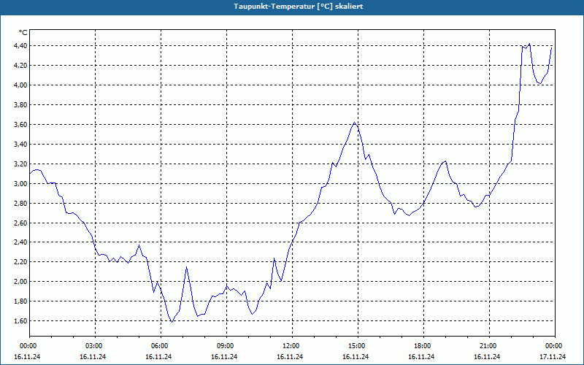Click the 06:00 time label
Image resolution: width=584 pixels, height=365 pixels.
(159, 346)
